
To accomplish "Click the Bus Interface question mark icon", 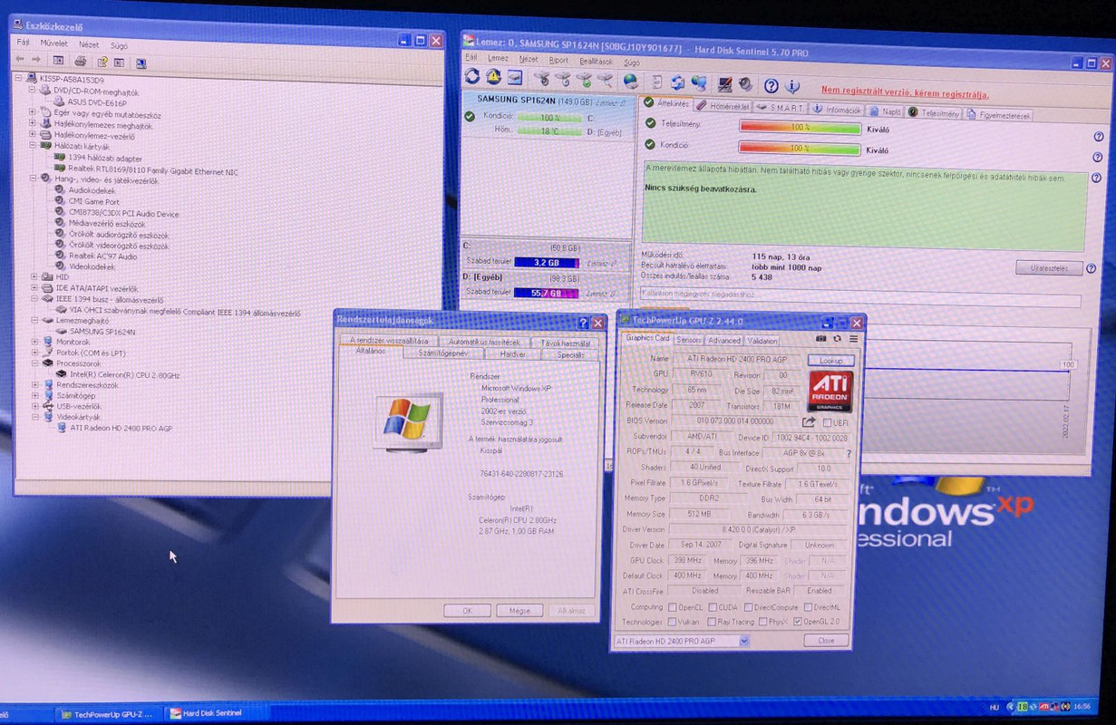I will (x=849, y=453).
